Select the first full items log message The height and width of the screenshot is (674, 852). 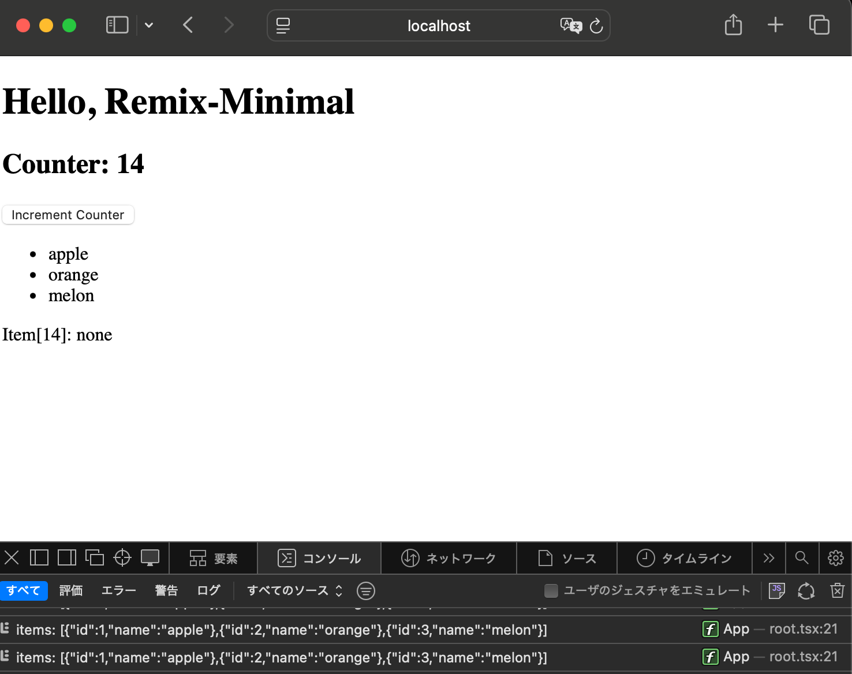tap(282, 630)
